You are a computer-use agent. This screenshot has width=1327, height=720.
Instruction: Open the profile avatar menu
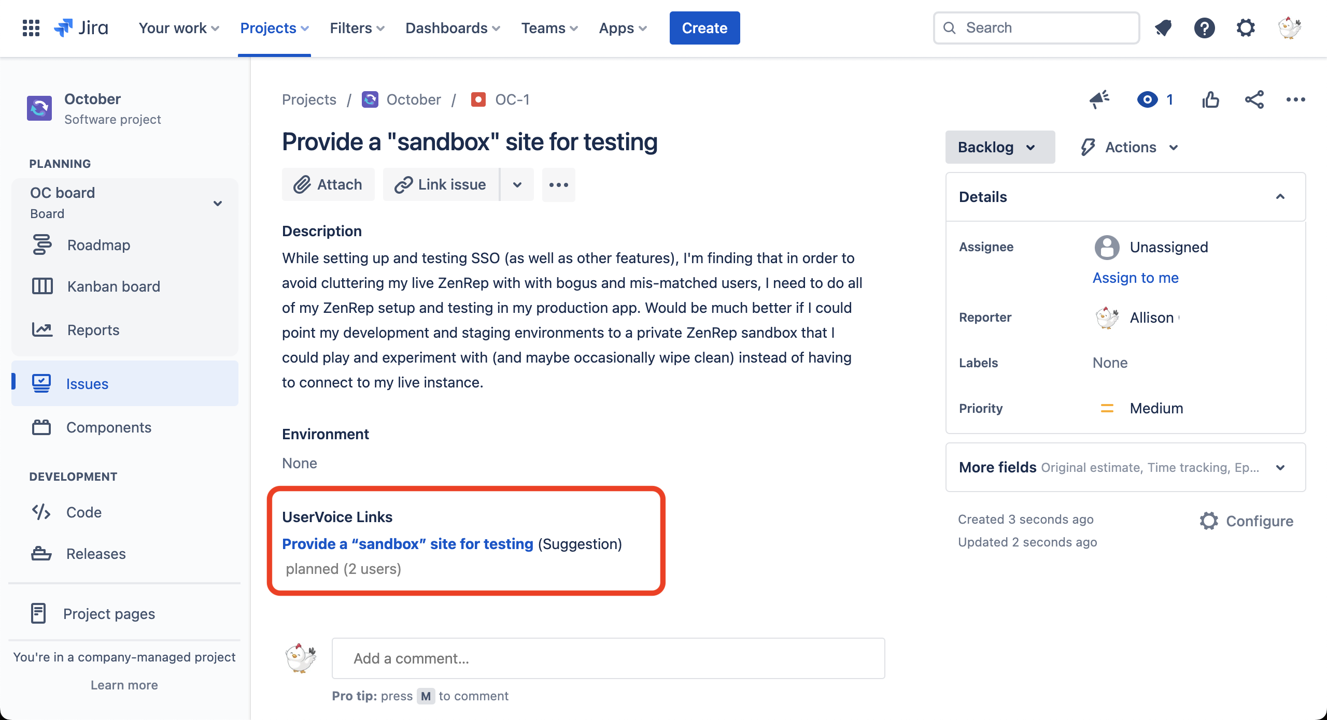(x=1289, y=28)
